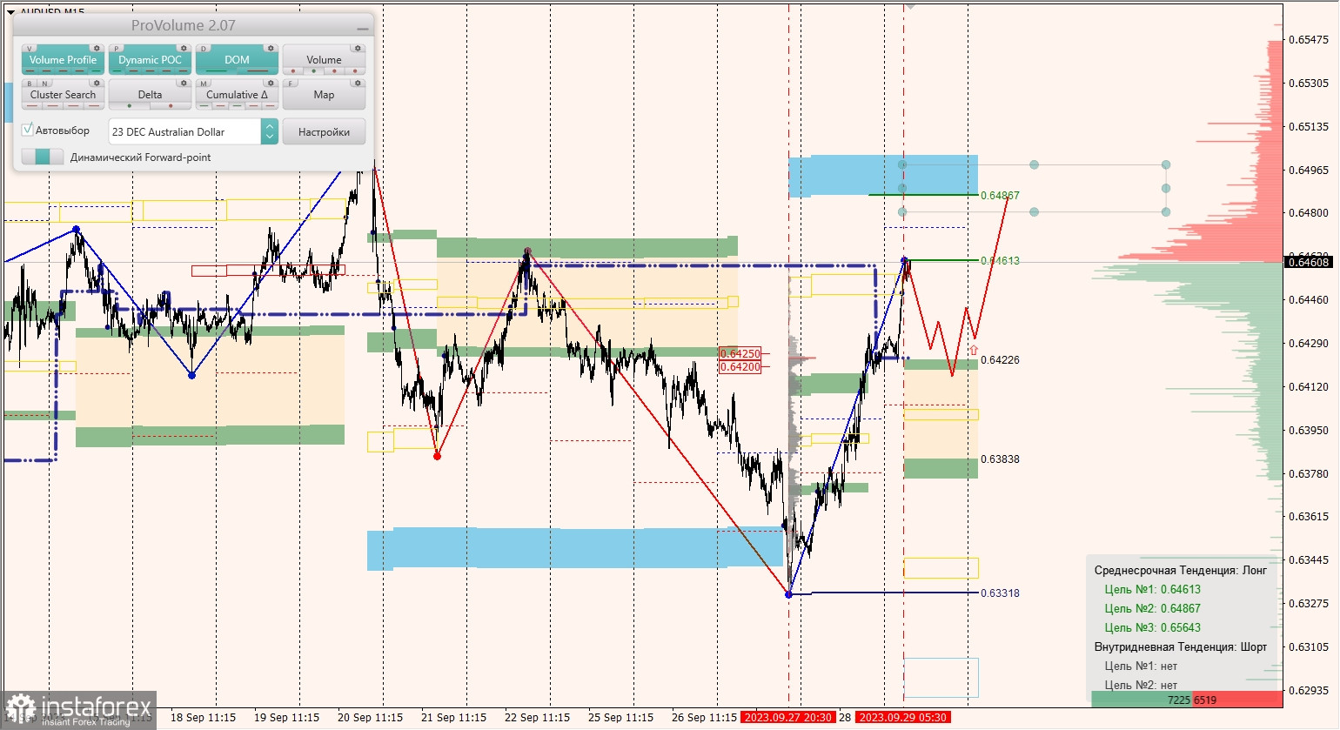Toggle Dynamic POC display

(150, 60)
